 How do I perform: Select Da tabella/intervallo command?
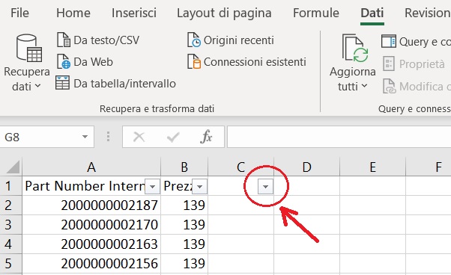coord(115,84)
